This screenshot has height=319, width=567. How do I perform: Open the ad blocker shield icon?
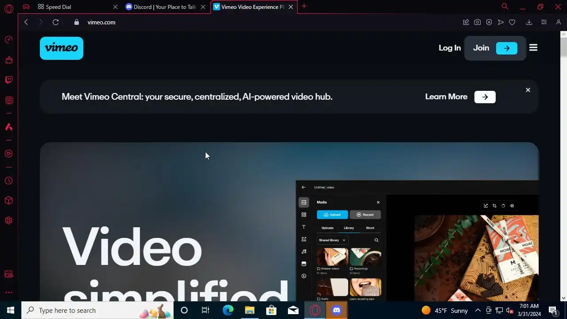coord(489,22)
